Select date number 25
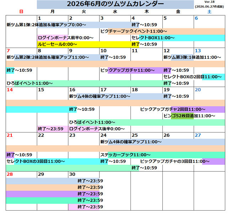231x217 pixels. click(x=135, y=135)
